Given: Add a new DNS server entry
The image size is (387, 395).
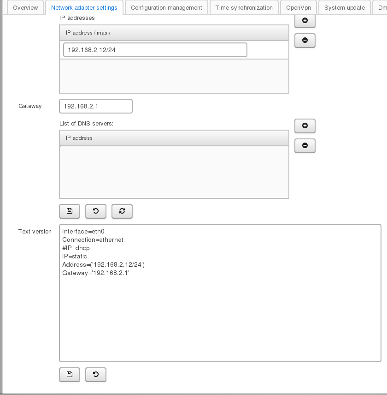Looking at the screenshot, I should coord(305,126).
